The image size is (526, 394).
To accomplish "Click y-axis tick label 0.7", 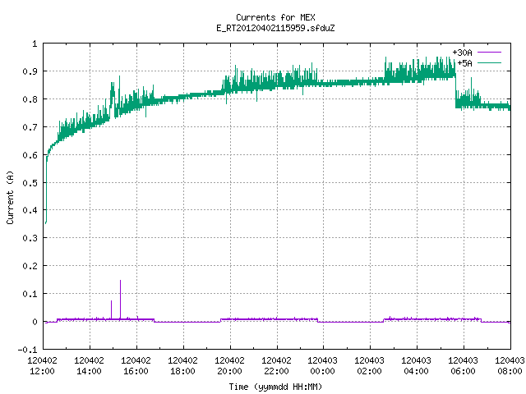I will pyautogui.click(x=30, y=127).
